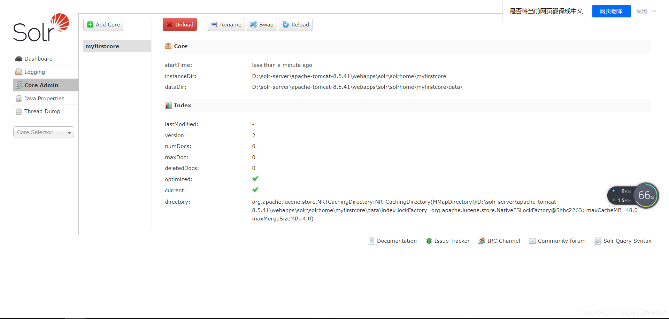This screenshot has height=319, width=669.
Task: Click the Documentation page icon
Action: [371, 241]
